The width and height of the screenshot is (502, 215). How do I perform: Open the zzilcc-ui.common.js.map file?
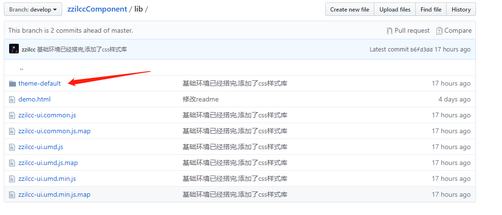(x=54, y=131)
